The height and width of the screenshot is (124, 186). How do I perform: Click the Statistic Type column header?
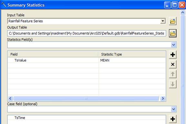(x=132, y=54)
